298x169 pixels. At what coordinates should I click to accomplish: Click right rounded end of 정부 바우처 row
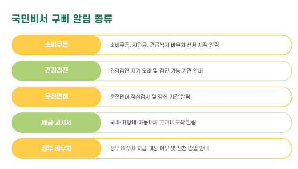[287, 148]
